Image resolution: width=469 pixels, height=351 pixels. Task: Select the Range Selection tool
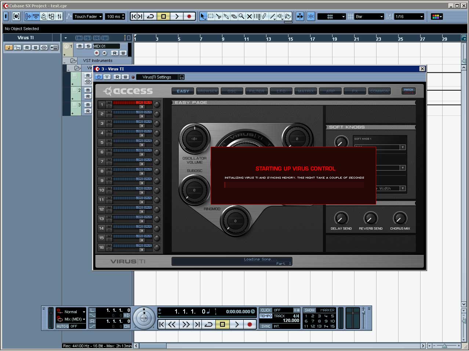[211, 17]
